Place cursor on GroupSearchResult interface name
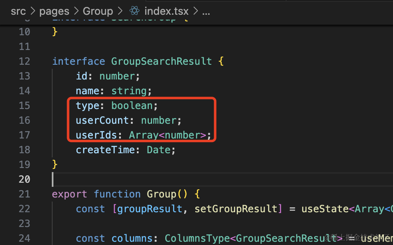The image size is (393, 245). pos(161,61)
